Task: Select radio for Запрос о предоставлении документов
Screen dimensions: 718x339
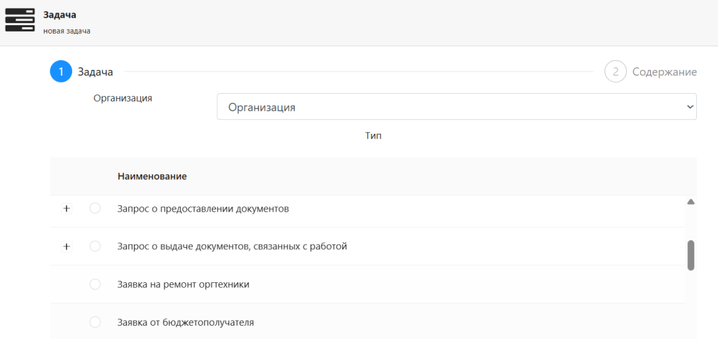Action: click(x=95, y=209)
